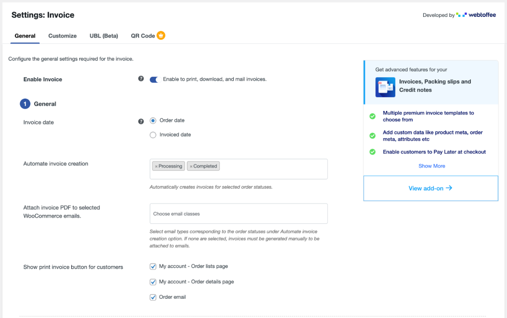Image resolution: width=507 pixels, height=318 pixels.
Task: Click the checkmark beside Pay Later feature
Action: pyautogui.click(x=372, y=152)
